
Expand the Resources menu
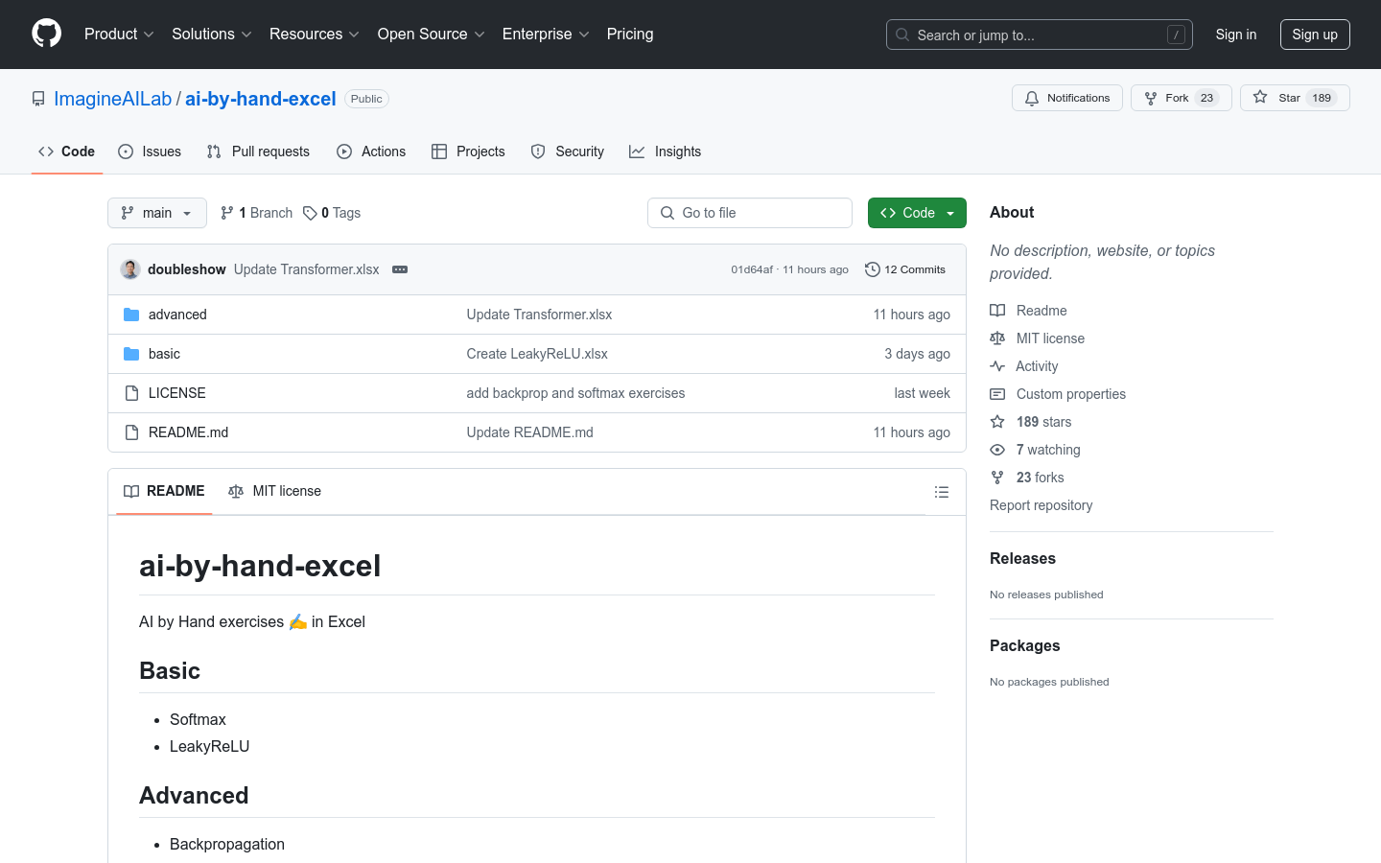click(x=315, y=34)
